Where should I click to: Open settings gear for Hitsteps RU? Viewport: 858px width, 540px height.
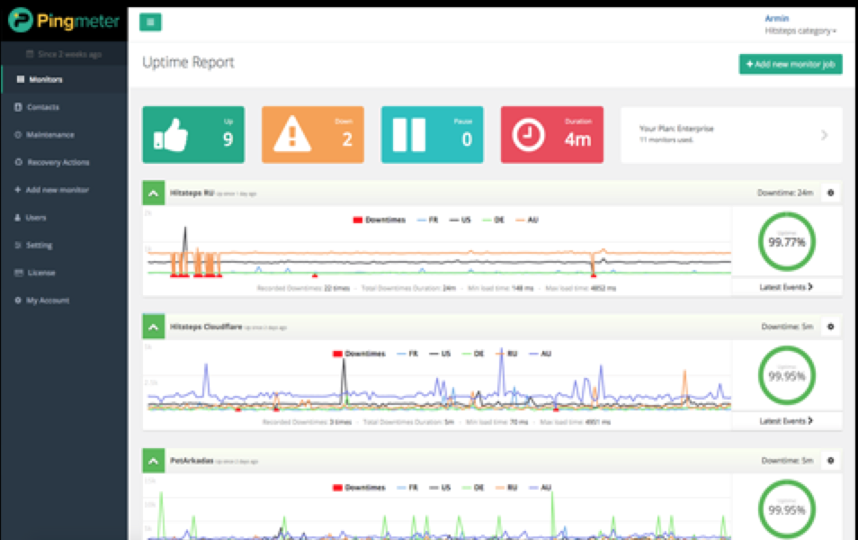click(x=831, y=193)
